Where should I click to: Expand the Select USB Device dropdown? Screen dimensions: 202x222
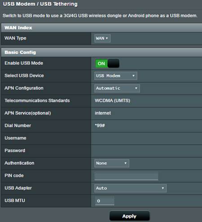115,76
